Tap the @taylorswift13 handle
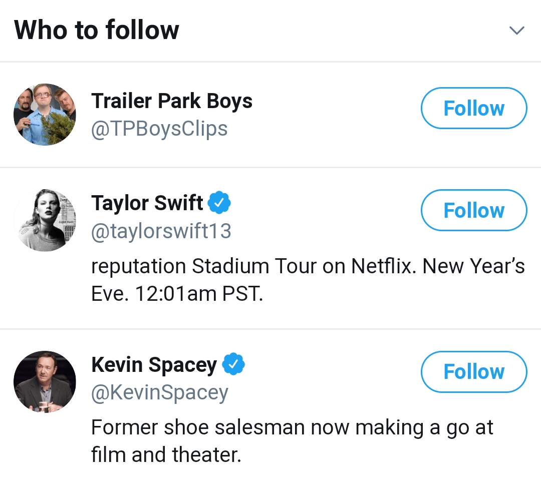The width and height of the screenshot is (541, 487). click(x=161, y=231)
